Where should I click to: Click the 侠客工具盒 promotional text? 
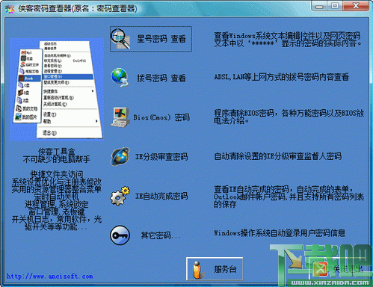point(57,151)
